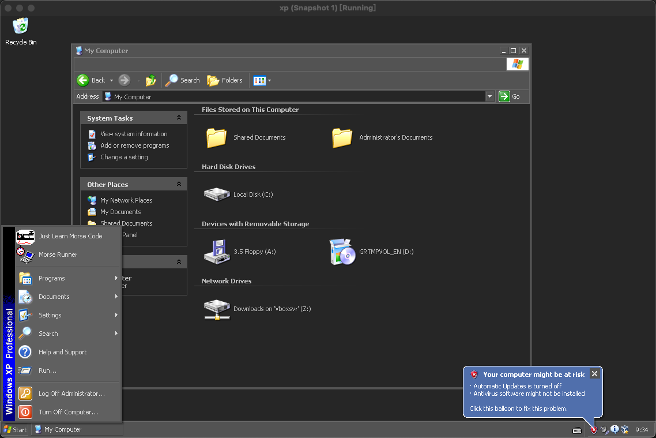Launch Just Learn Morse Code
The width and height of the screenshot is (656, 438).
click(69, 236)
